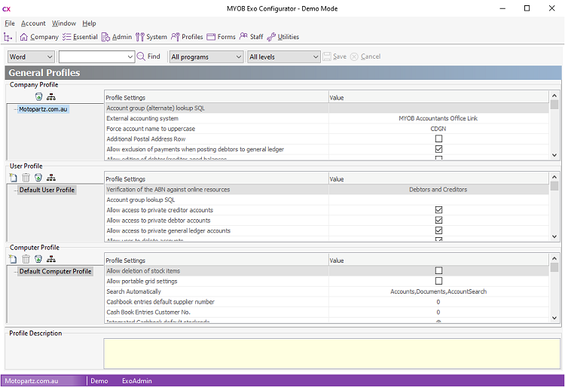This screenshot has width=565, height=387.
Task: Open the Forms section
Action: (x=221, y=37)
